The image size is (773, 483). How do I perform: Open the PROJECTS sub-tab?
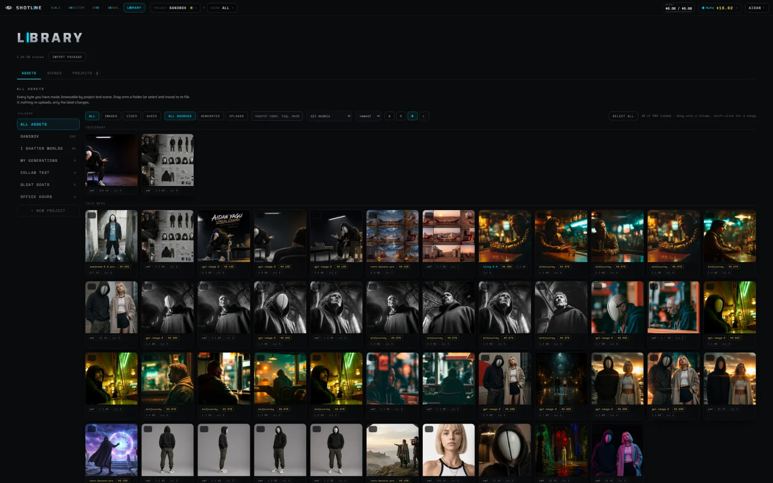tap(86, 73)
